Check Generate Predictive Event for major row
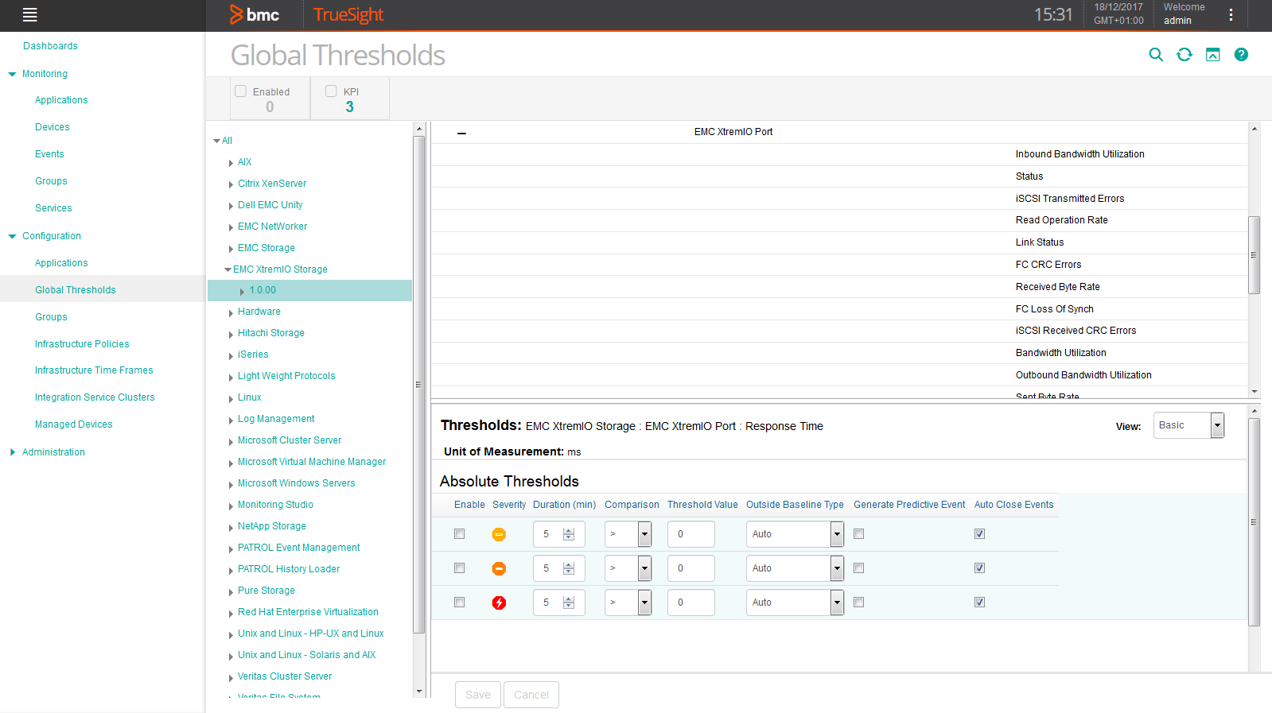Viewport: 1272px width, 713px height. click(858, 568)
